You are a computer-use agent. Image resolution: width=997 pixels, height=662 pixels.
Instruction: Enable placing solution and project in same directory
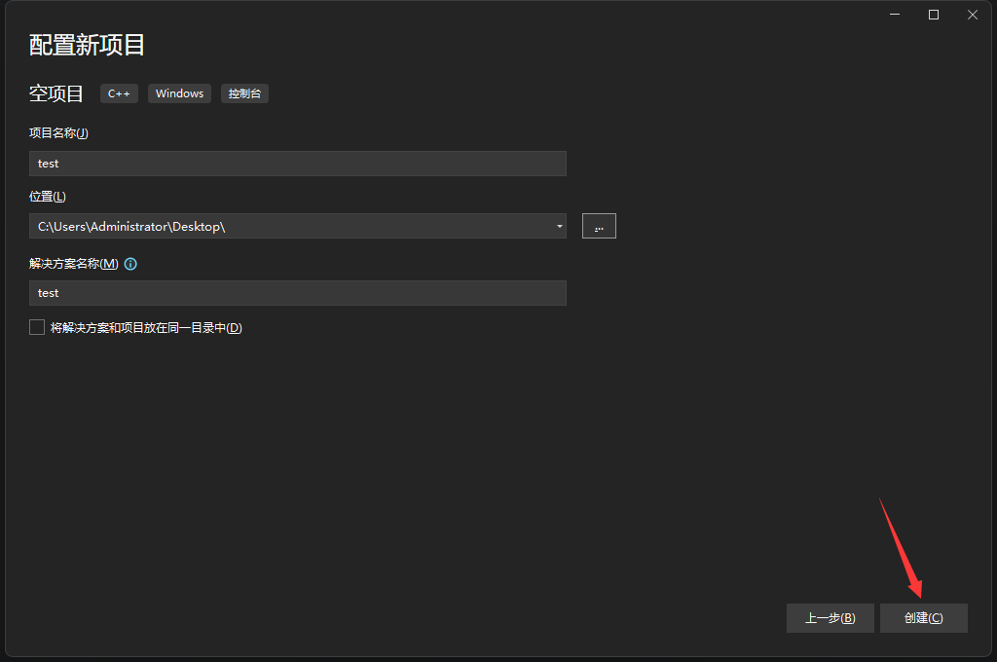click(37, 327)
